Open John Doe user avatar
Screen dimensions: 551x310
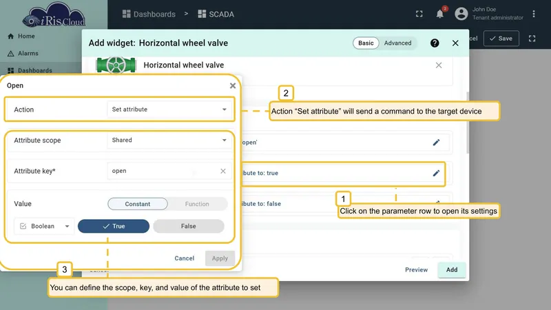(461, 14)
